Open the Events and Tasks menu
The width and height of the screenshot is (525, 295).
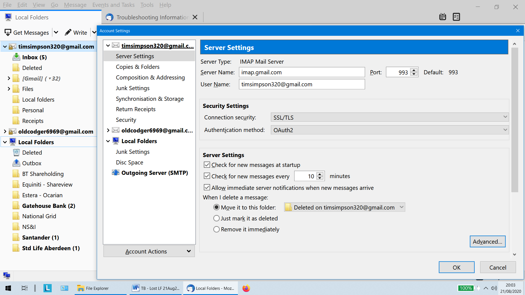(x=113, y=5)
